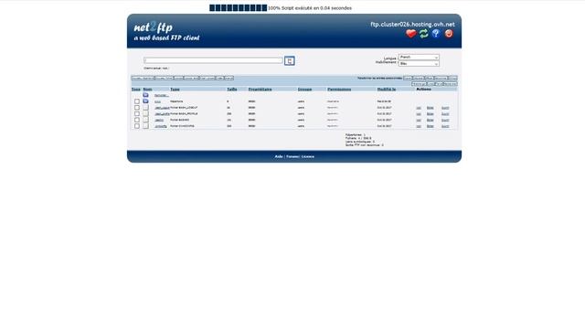Click Voir for the BASH_LOGOUT file
The image size is (585, 329).
(x=419, y=108)
